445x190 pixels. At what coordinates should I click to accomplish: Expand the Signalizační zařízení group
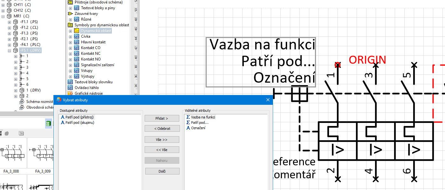pos(70,65)
